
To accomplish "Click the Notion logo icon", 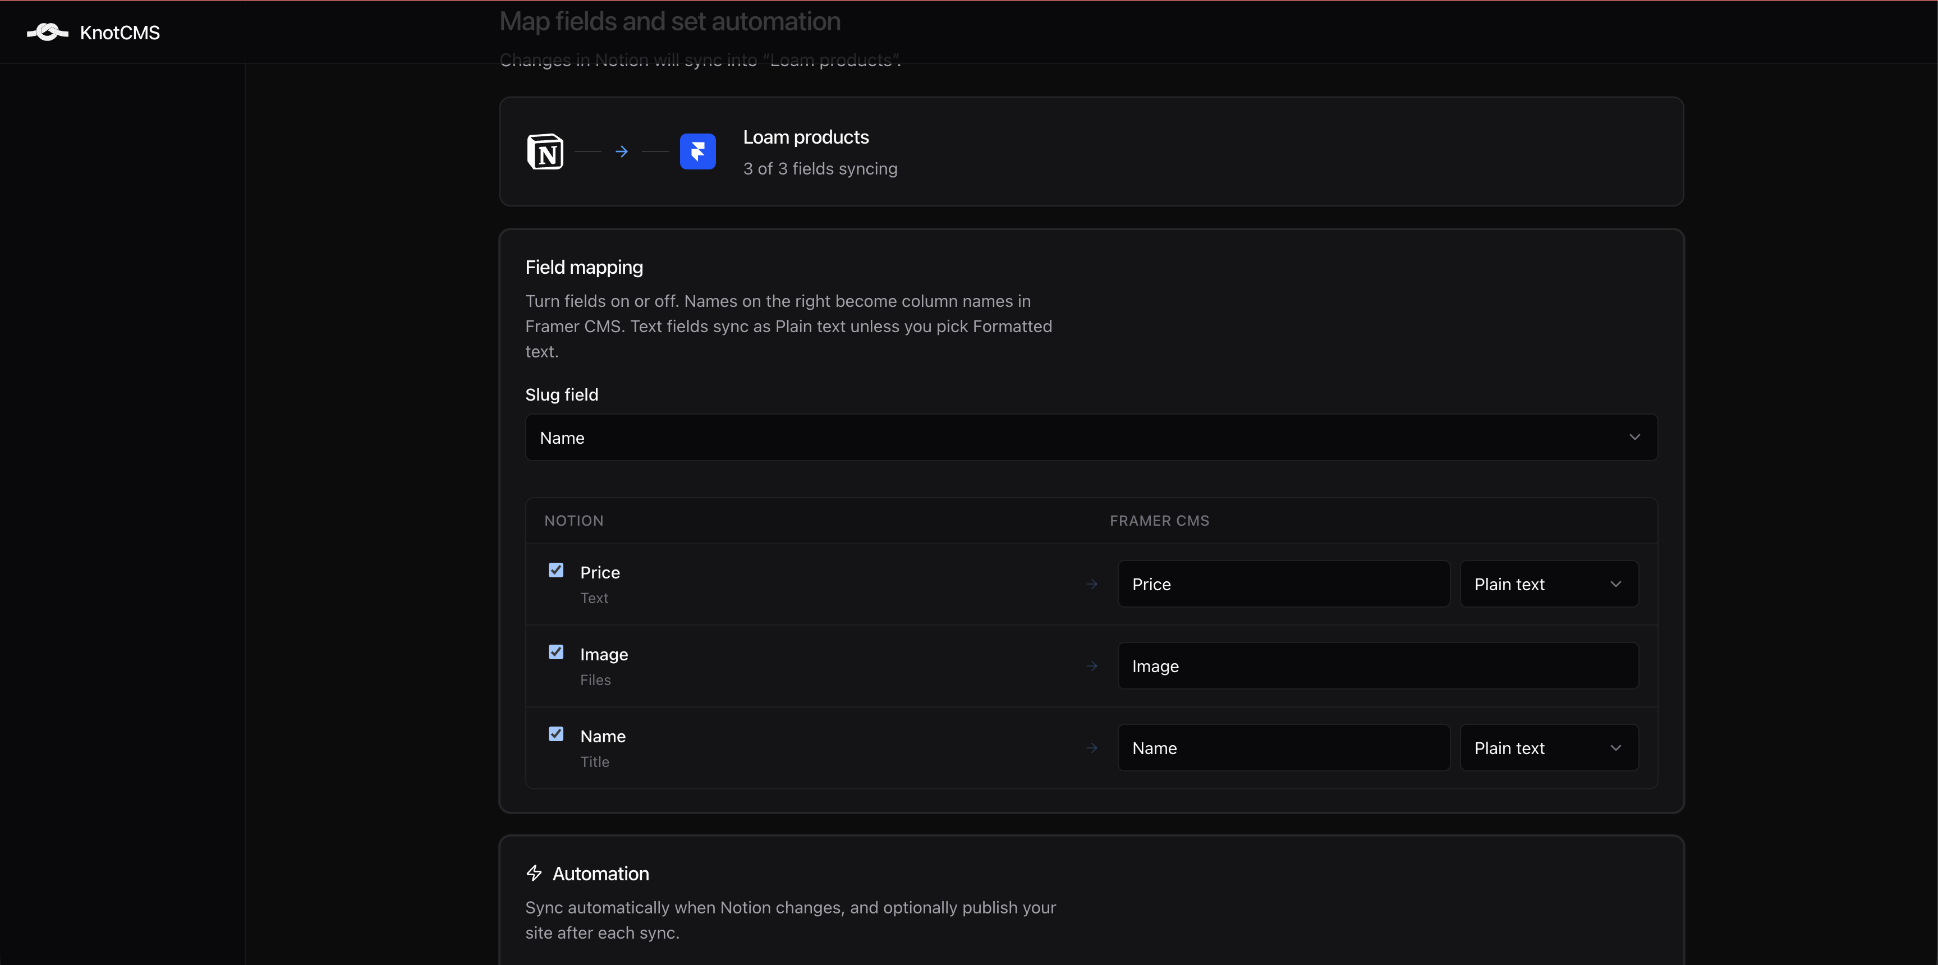I will 545,152.
